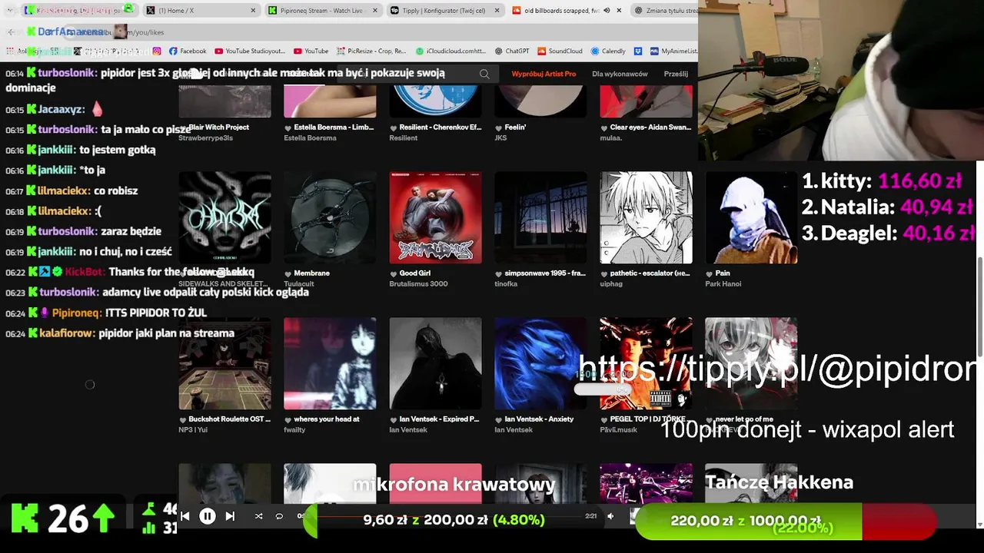Open the tinofka artist link
The image size is (984, 553).
(507, 284)
